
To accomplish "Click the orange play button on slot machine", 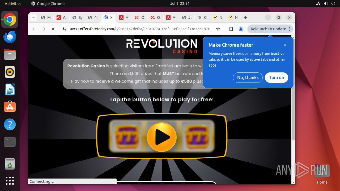I will [162, 137].
